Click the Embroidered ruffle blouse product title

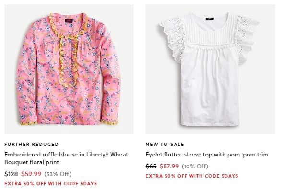(x=66, y=158)
